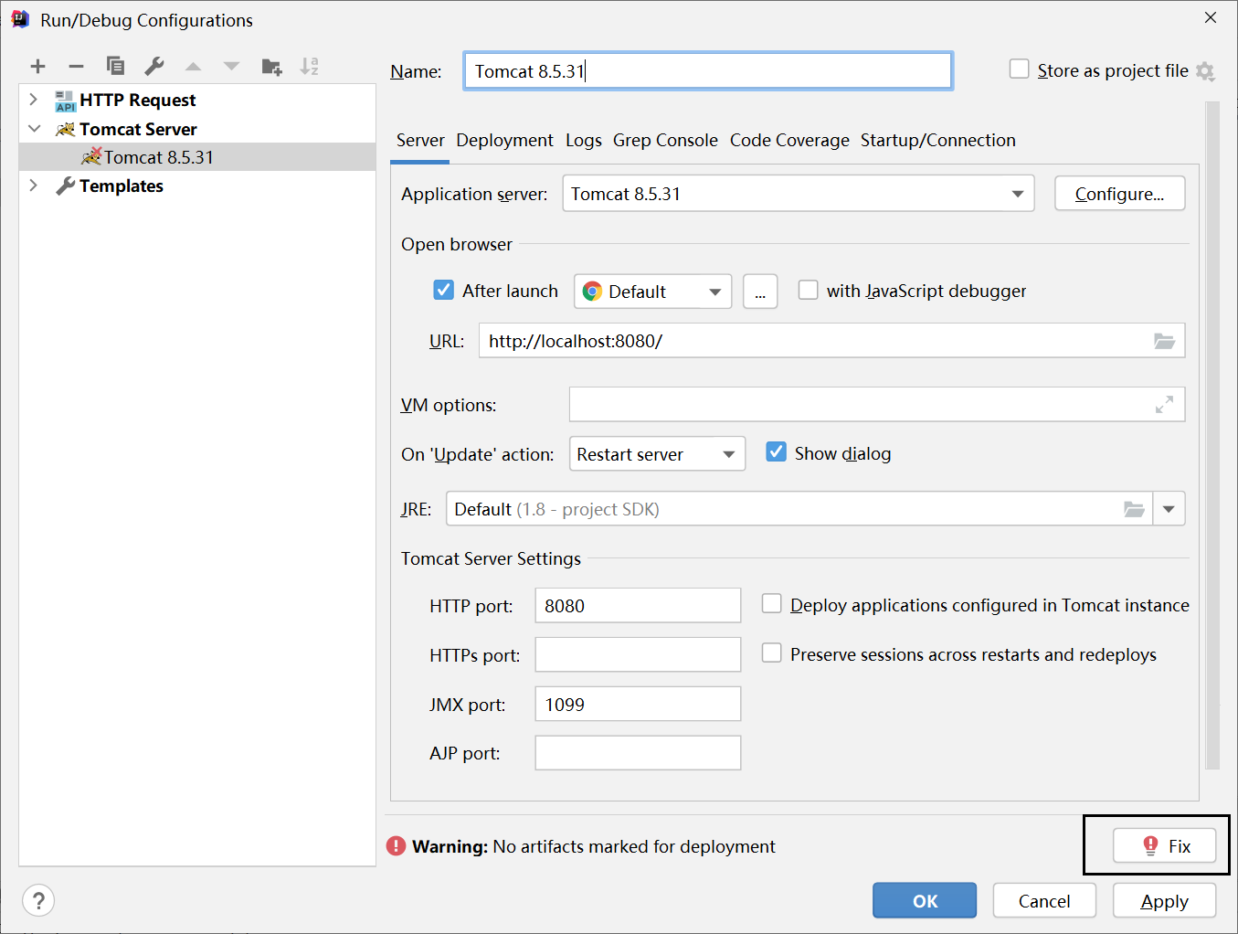Click the red warning icon next to Warning

396,846
